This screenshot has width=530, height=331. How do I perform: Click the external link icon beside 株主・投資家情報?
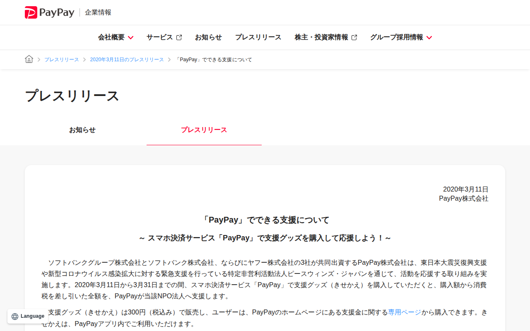pos(354,37)
